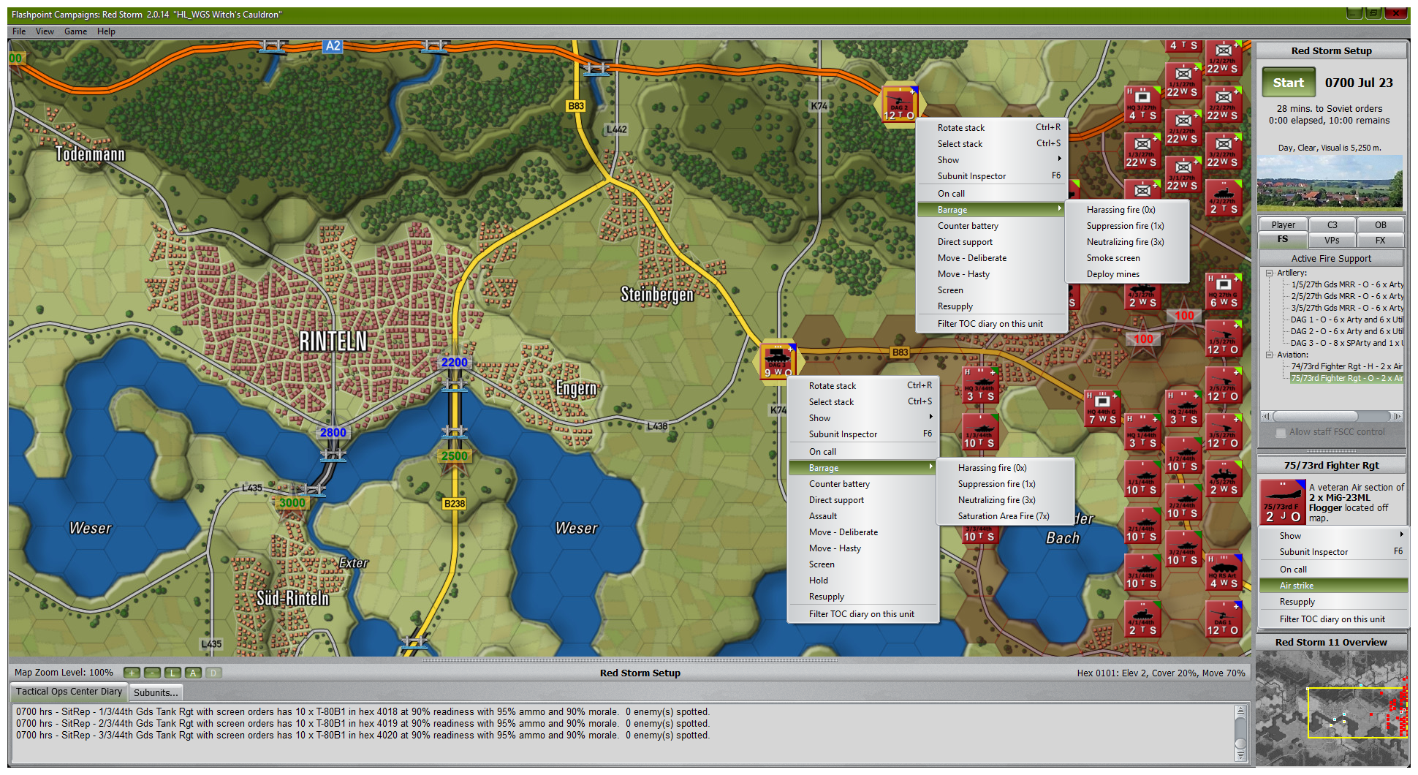Image resolution: width=1418 pixels, height=775 pixels.
Task: Collapse the Artillery tree node
Action: [1270, 273]
